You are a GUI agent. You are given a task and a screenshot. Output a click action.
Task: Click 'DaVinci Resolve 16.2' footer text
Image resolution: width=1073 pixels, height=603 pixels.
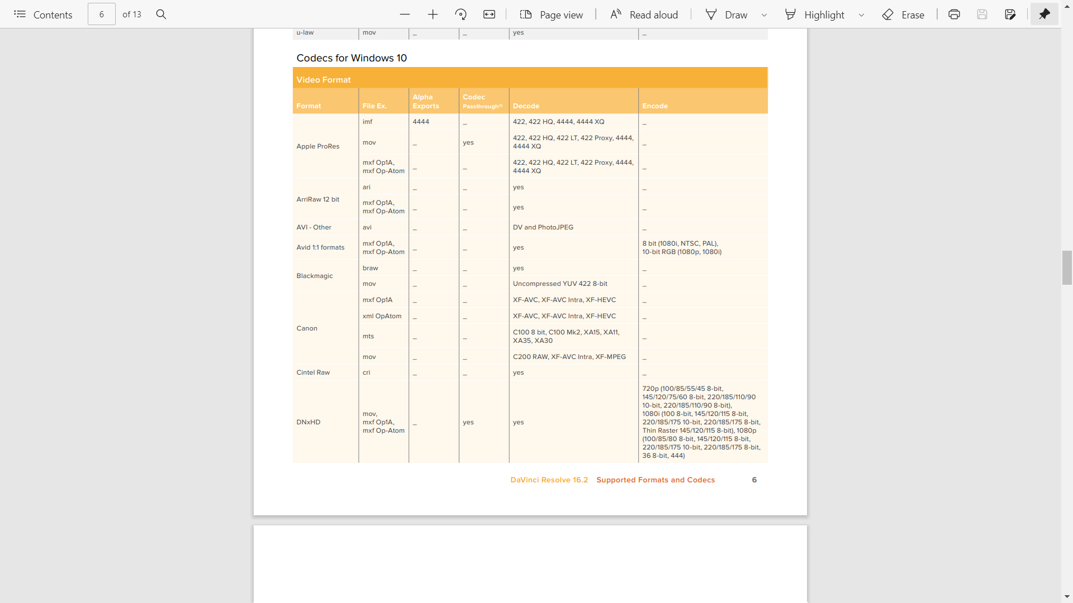[x=549, y=480]
